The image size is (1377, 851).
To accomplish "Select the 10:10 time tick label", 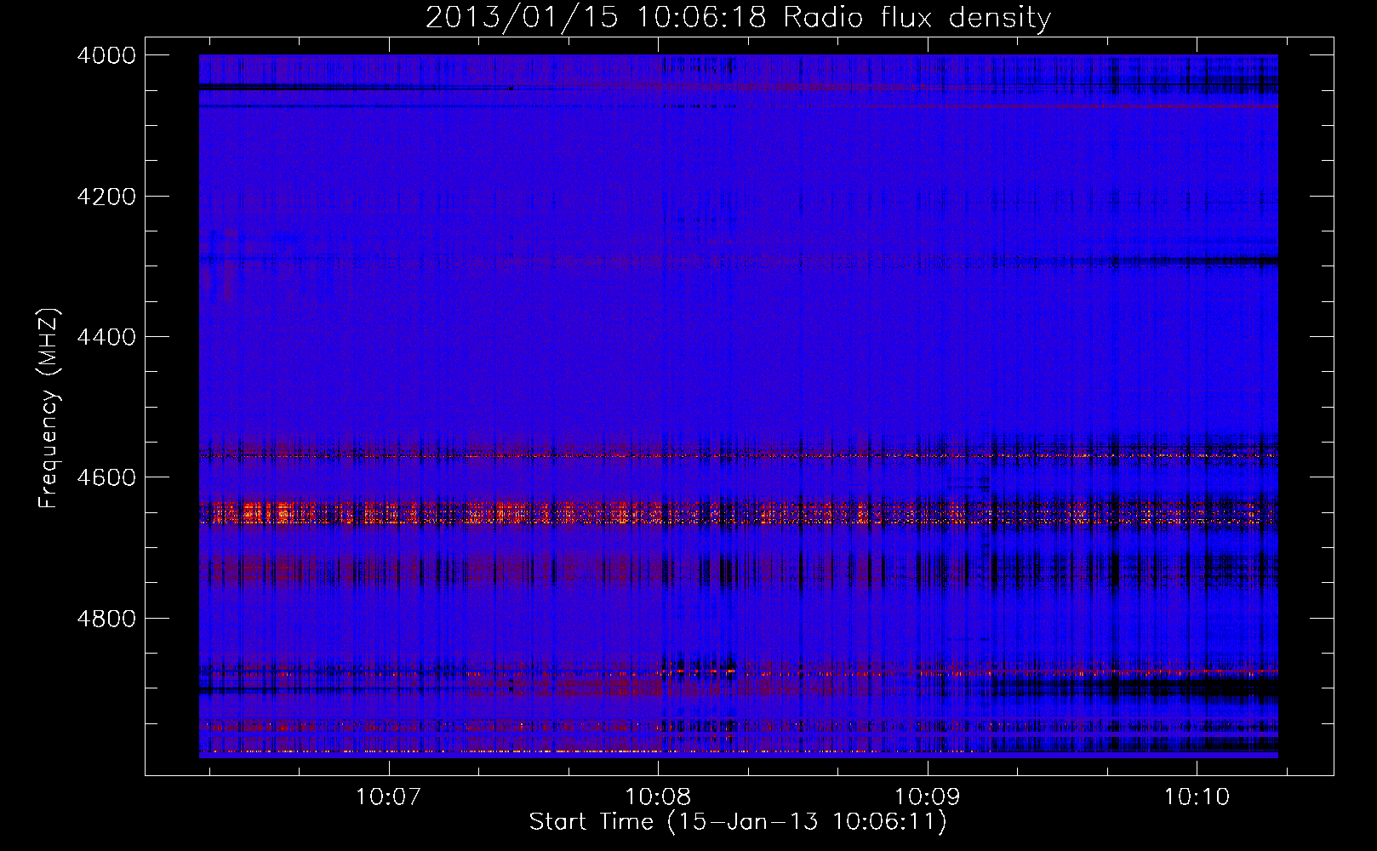I will pyautogui.click(x=1197, y=797).
